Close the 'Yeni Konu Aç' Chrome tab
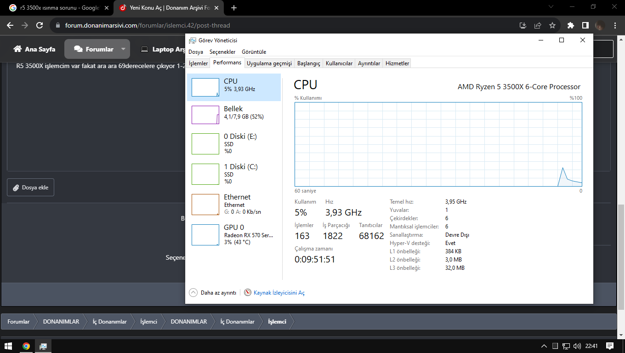The height and width of the screenshot is (353, 625). pyautogui.click(x=216, y=8)
